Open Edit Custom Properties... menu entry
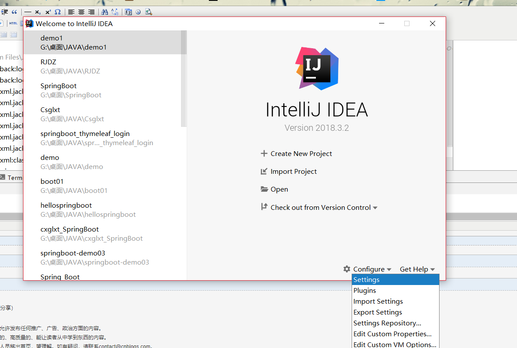 (x=396, y=334)
